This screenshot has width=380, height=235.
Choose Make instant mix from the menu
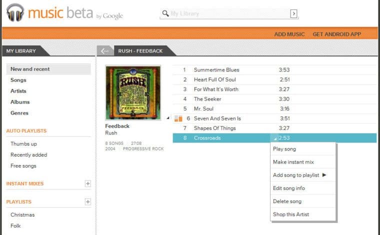[303, 162]
